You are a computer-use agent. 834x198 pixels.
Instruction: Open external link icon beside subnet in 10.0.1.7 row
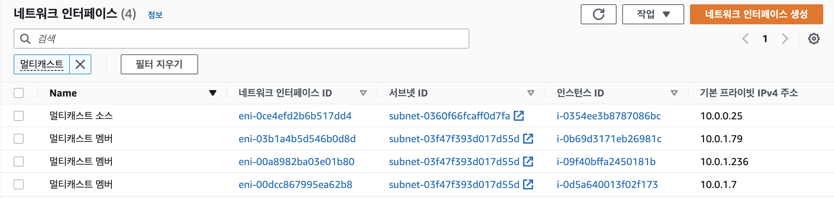(x=528, y=184)
